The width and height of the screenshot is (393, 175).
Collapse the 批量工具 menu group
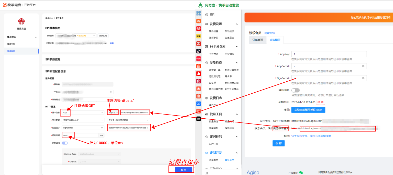(x=237, y=114)
